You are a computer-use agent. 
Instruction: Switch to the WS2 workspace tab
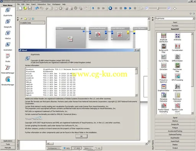click(77, 148)
